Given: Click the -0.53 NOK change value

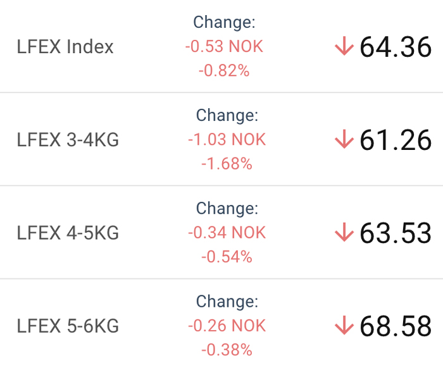Looking at the screenshot, I should coord(224,46).
